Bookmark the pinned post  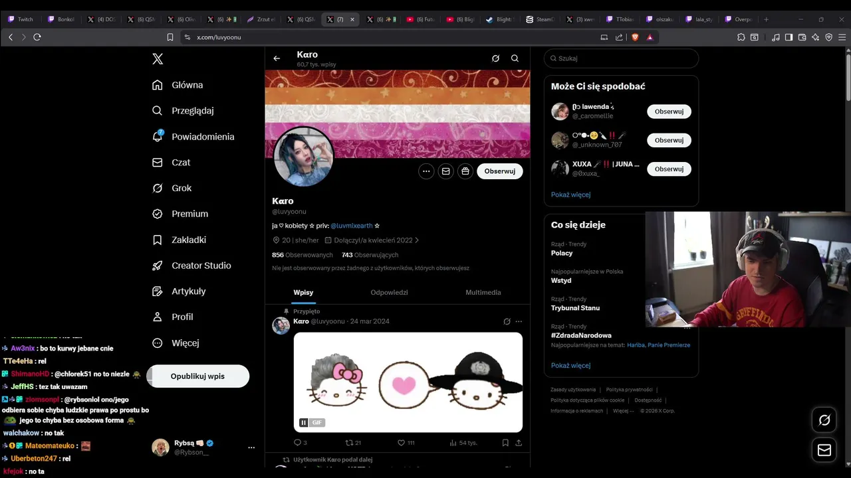(505, 443)
